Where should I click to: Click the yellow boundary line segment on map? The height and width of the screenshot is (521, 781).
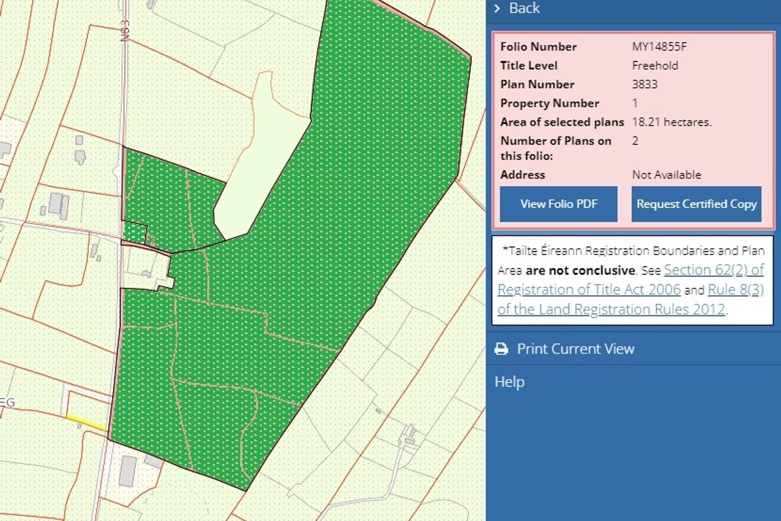(86, 423)
